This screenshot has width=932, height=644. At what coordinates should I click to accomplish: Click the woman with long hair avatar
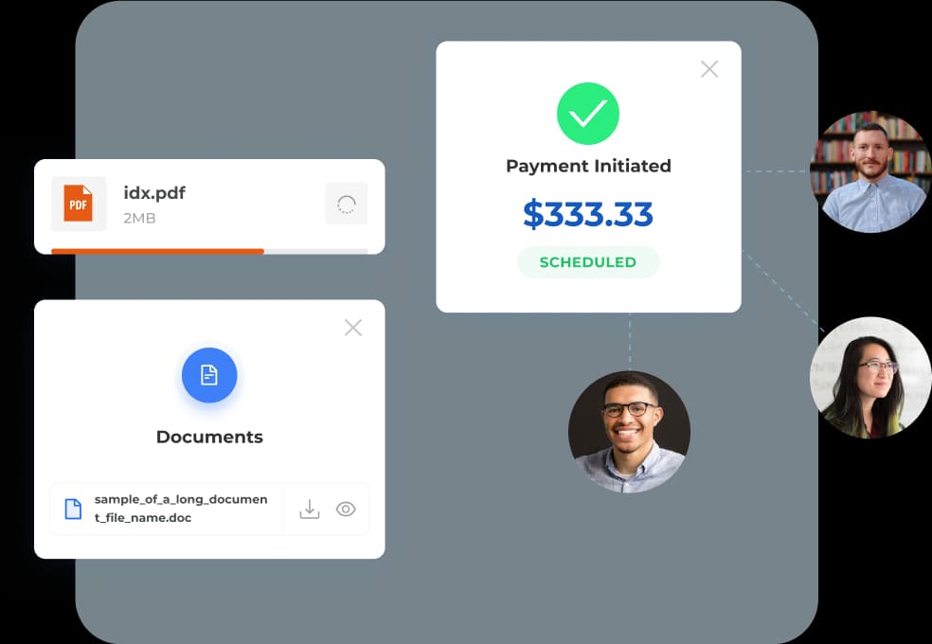[870, 378]
